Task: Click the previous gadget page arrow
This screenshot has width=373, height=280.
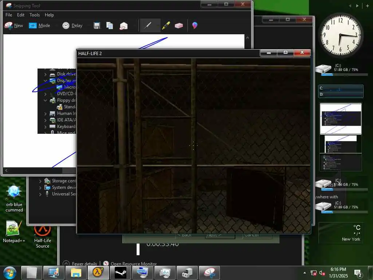Action: point(350,6)
